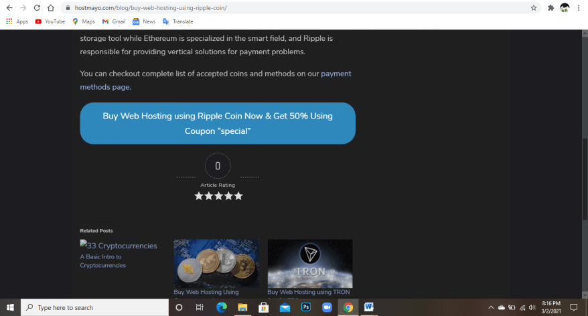Click the page vertical scrollbar thumb

pyautogui.click(x=585, y=179)
